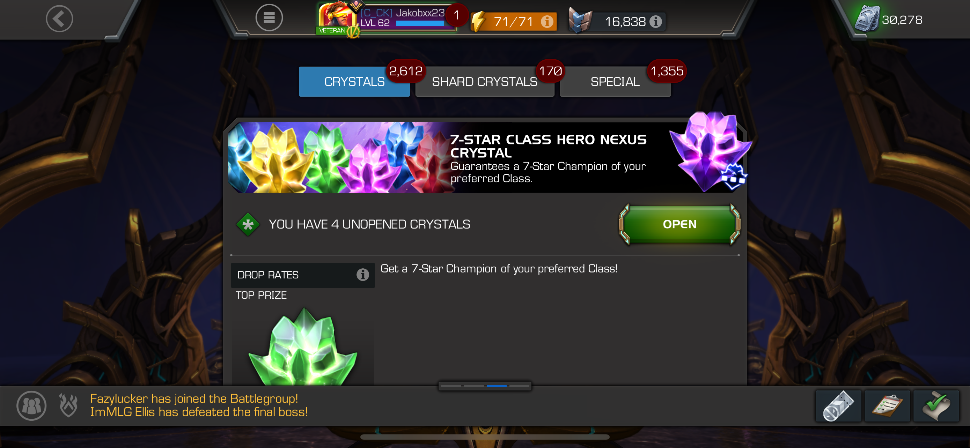970x448 pixels.
Task: Open the alliance war crest icon
Action: (x=68, y=405)
